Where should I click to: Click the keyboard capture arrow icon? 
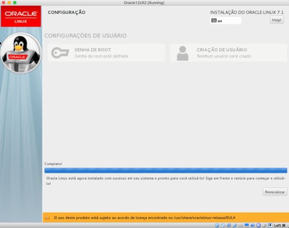pyautogui.click(x=270, y=225)
